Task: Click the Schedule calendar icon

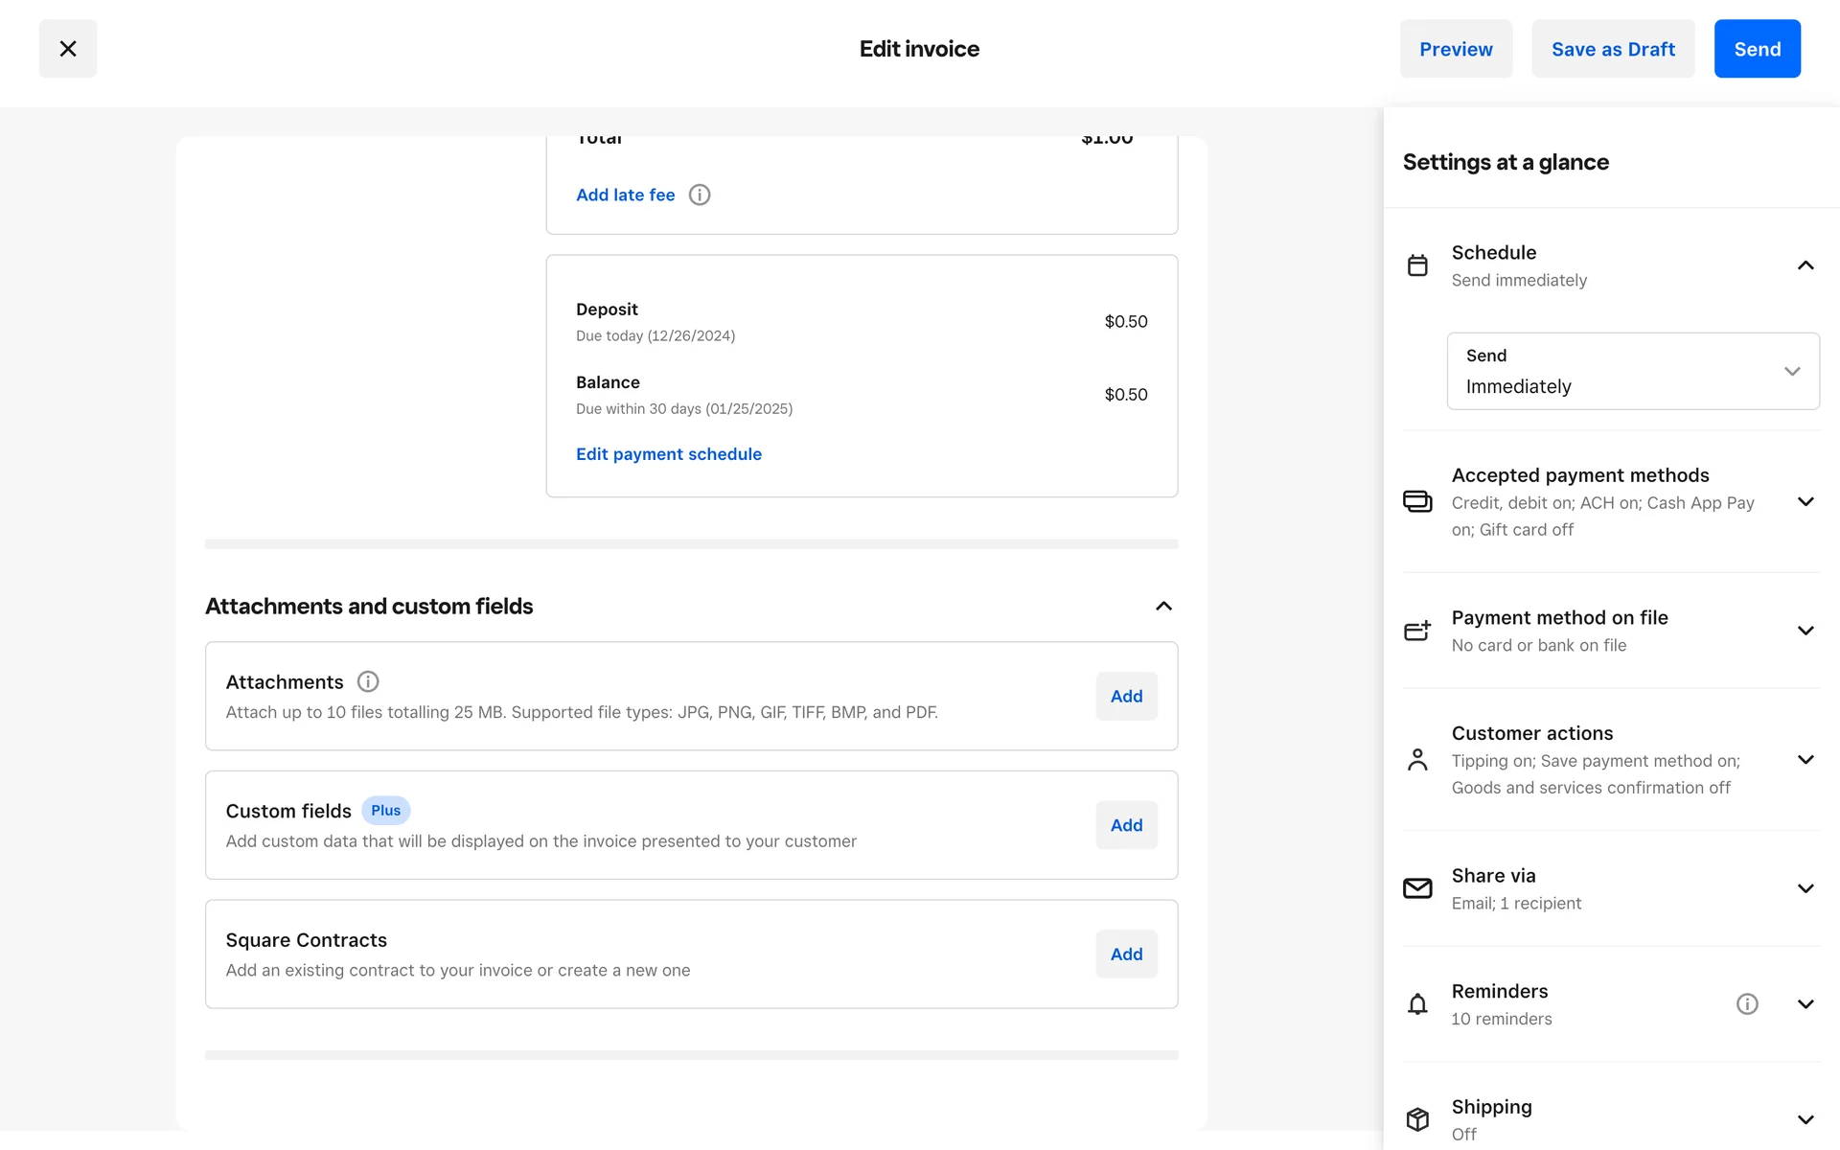Action: point(1417,265)
